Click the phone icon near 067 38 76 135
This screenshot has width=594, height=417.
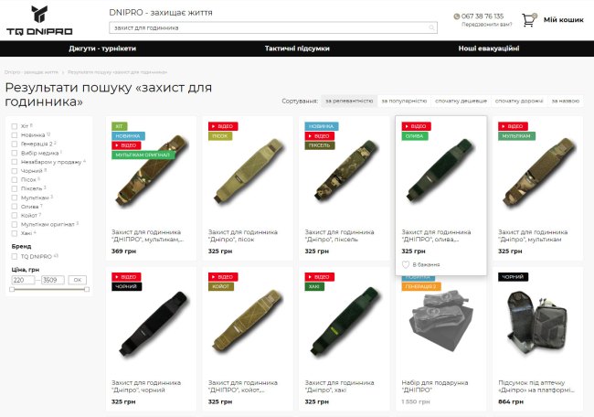[x=457, y=16]
